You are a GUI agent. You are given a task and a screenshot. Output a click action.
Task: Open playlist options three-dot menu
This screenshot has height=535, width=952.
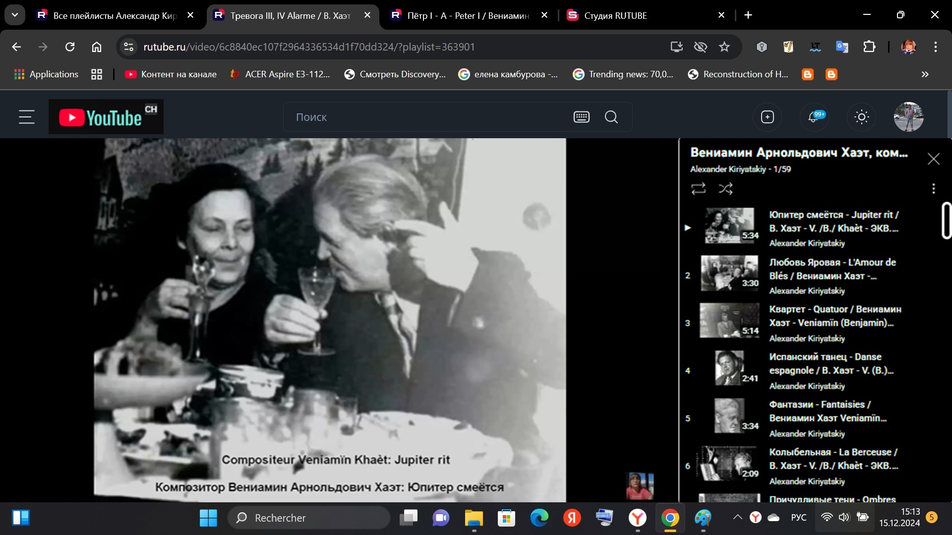click(933, 189)
